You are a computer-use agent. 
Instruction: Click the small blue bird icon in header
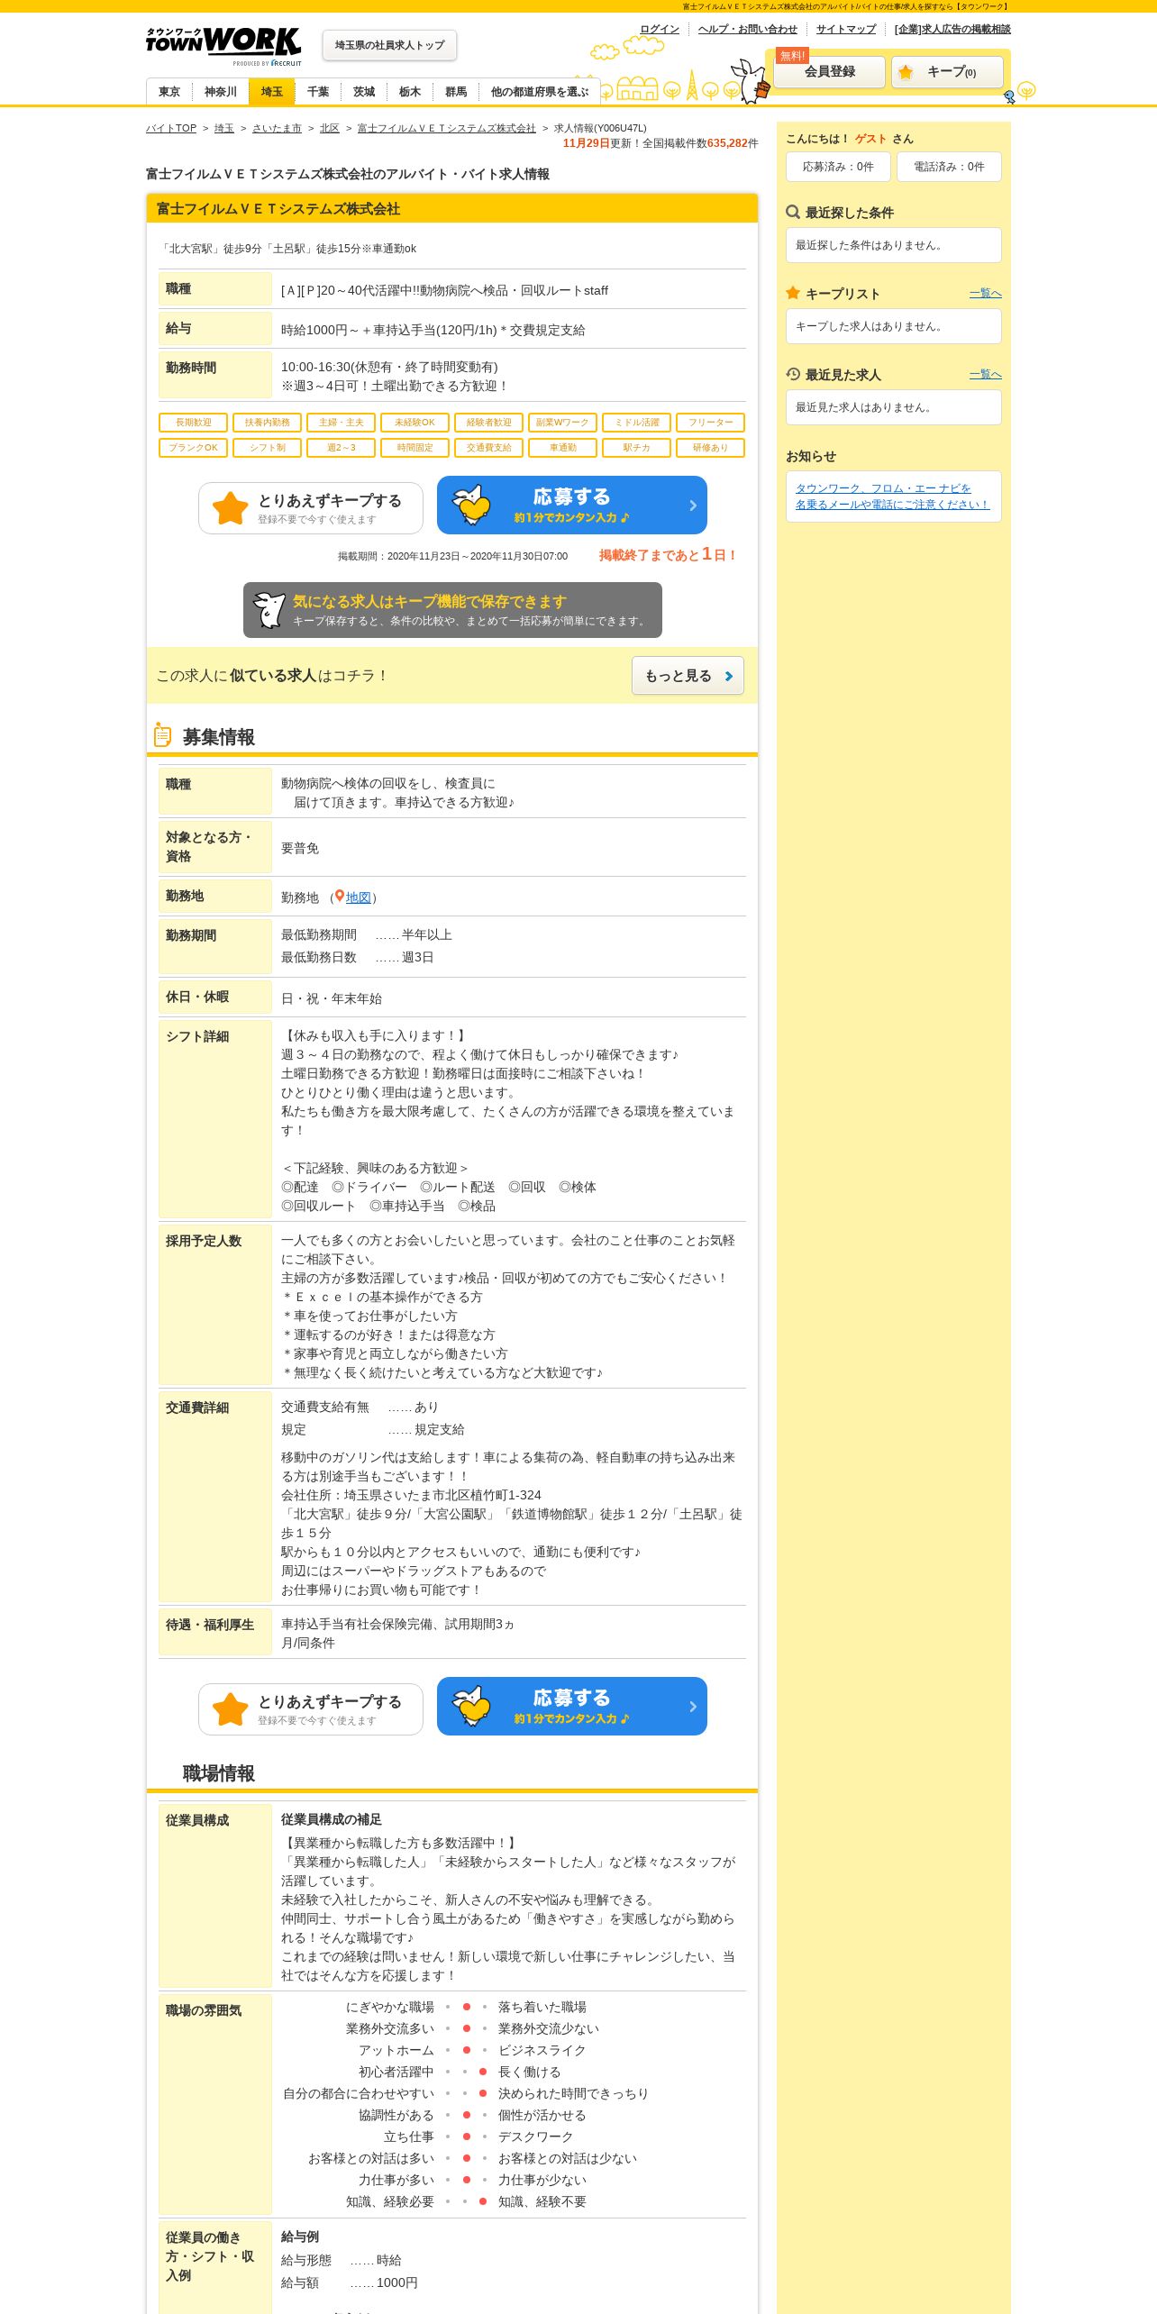1009,96
